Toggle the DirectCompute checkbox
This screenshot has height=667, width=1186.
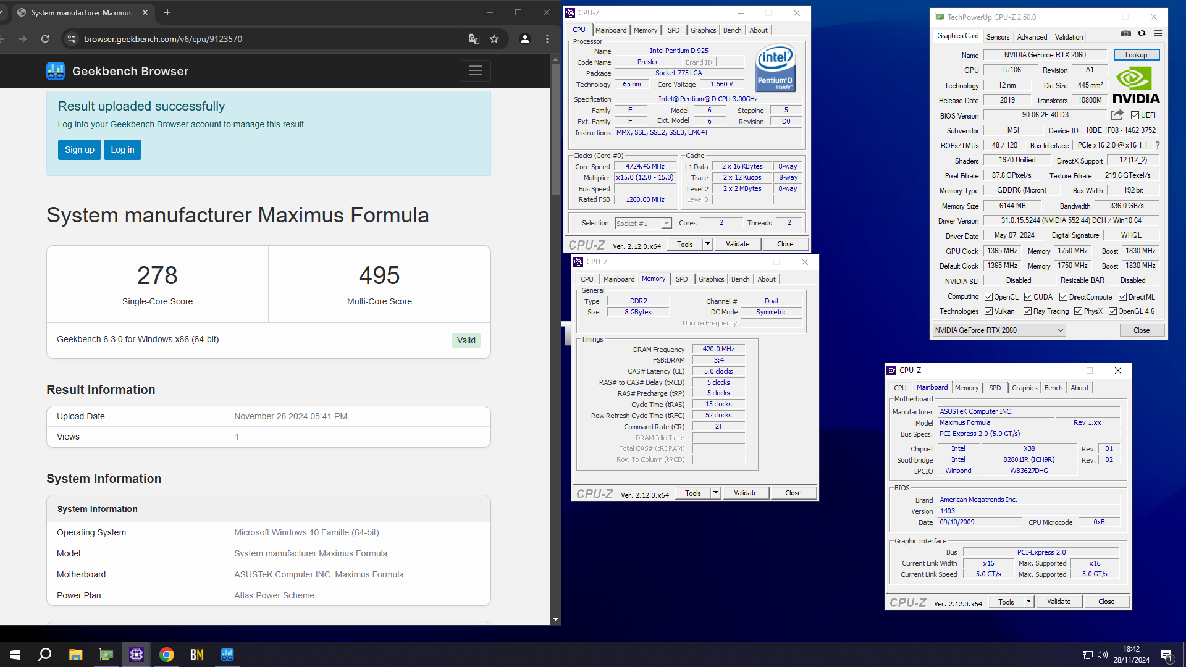(x=1064, y=297)
